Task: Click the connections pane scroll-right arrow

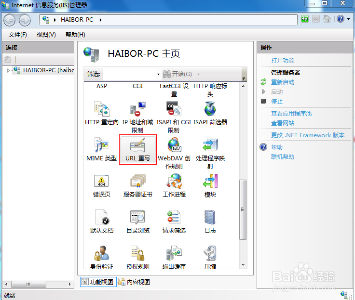Action: (x=70, y=284)
